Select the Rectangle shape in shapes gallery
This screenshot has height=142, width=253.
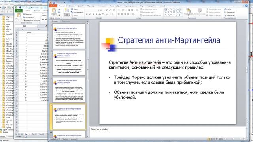coord(174,9)
